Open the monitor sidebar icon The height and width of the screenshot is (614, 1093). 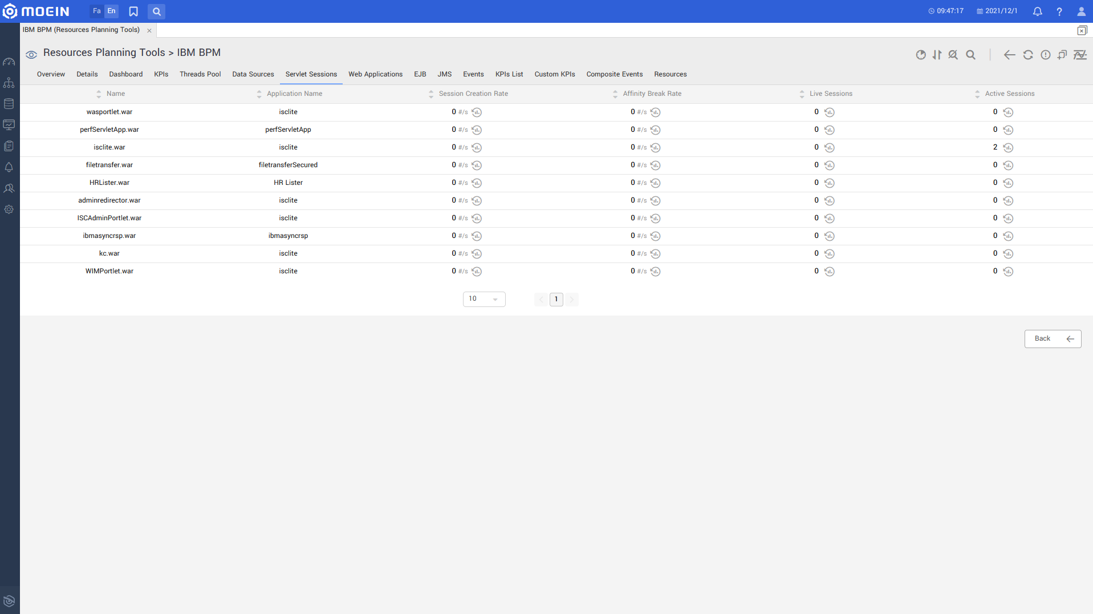pyautogui.click(x=9, y=124)
